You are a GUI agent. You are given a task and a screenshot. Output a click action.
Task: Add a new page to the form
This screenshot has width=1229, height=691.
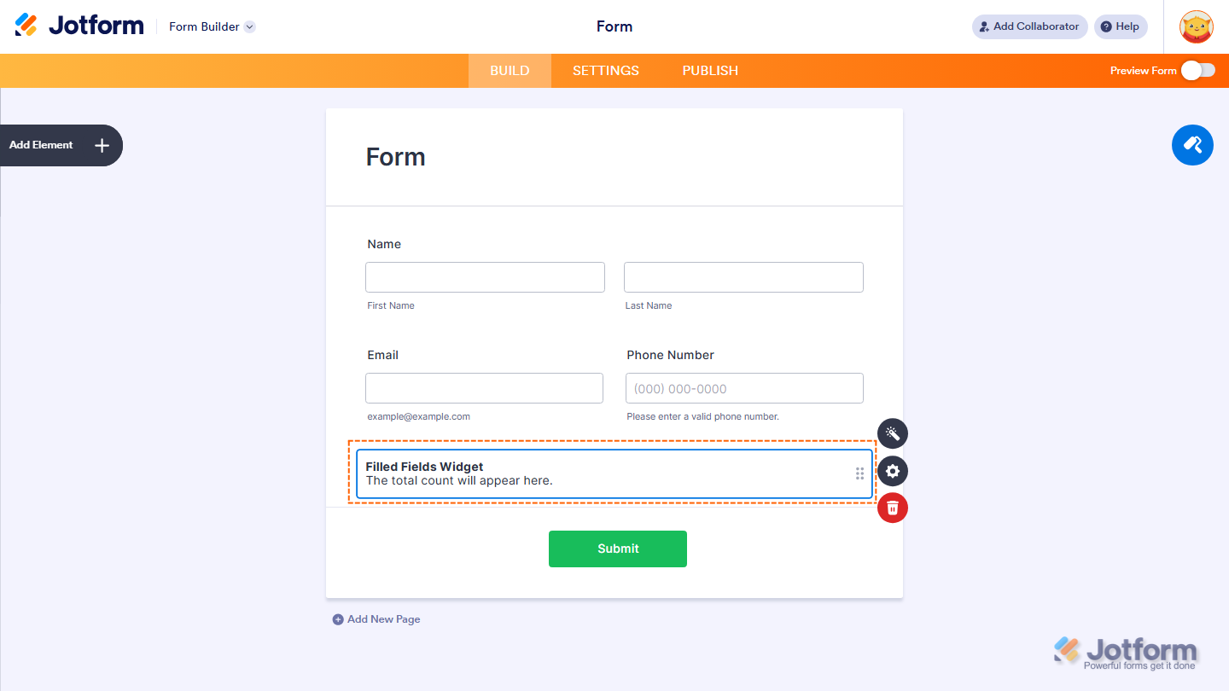coord(376,618)
